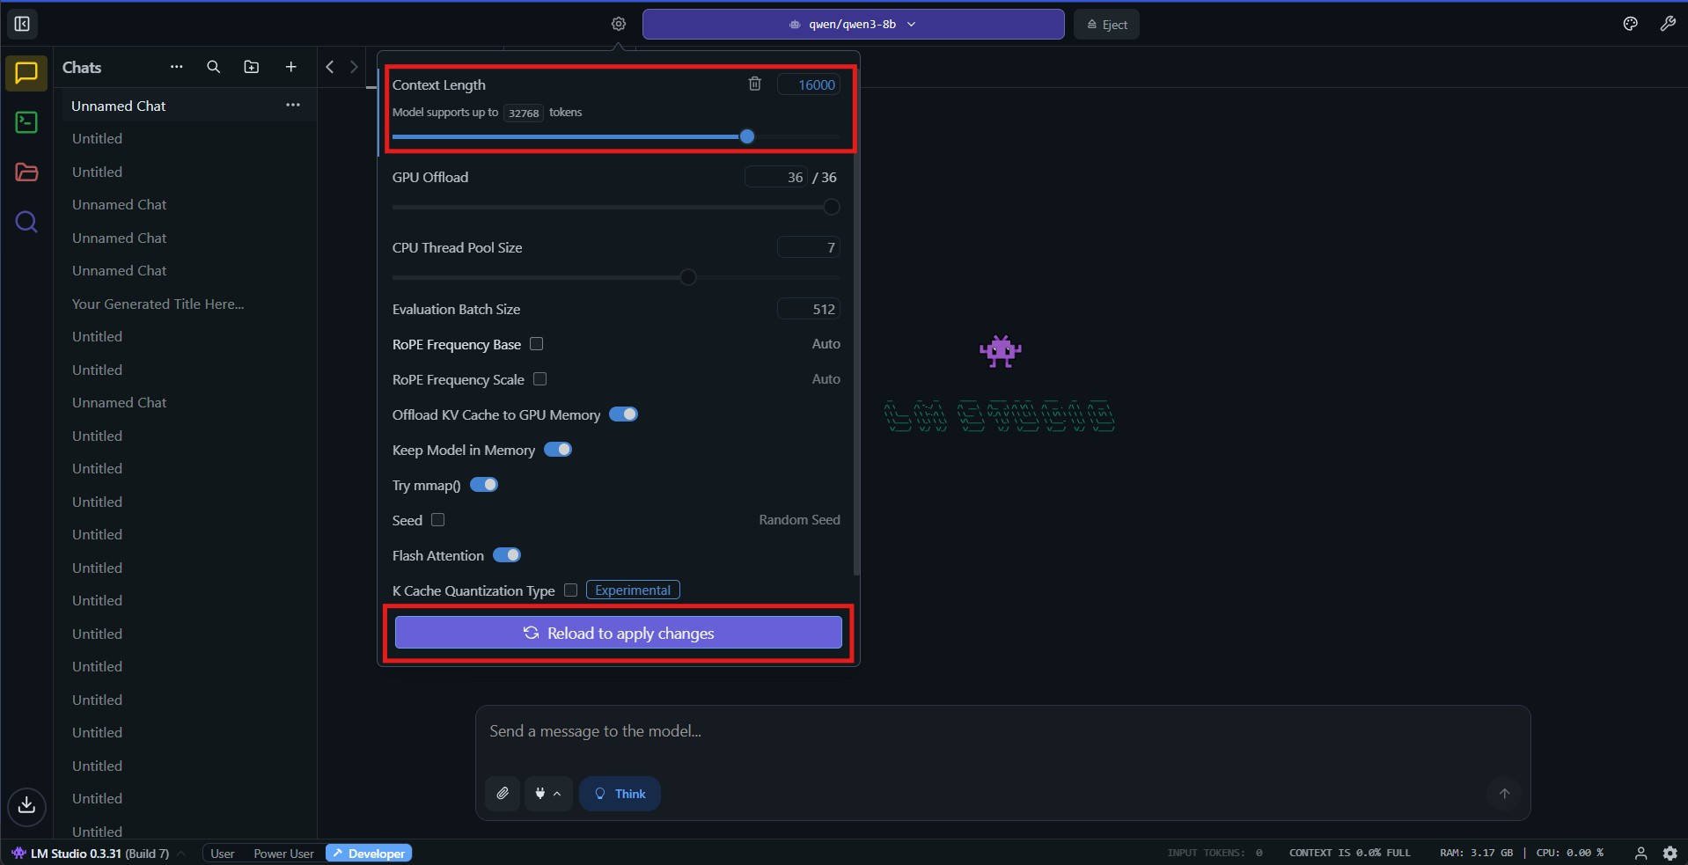This screenshot has height=865, width=1688.
Task: Disable Keep Model in Memory
Action: point(558,449)
